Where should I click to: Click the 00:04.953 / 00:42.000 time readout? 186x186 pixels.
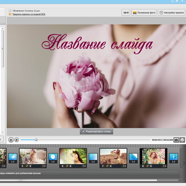pos(162,140)
